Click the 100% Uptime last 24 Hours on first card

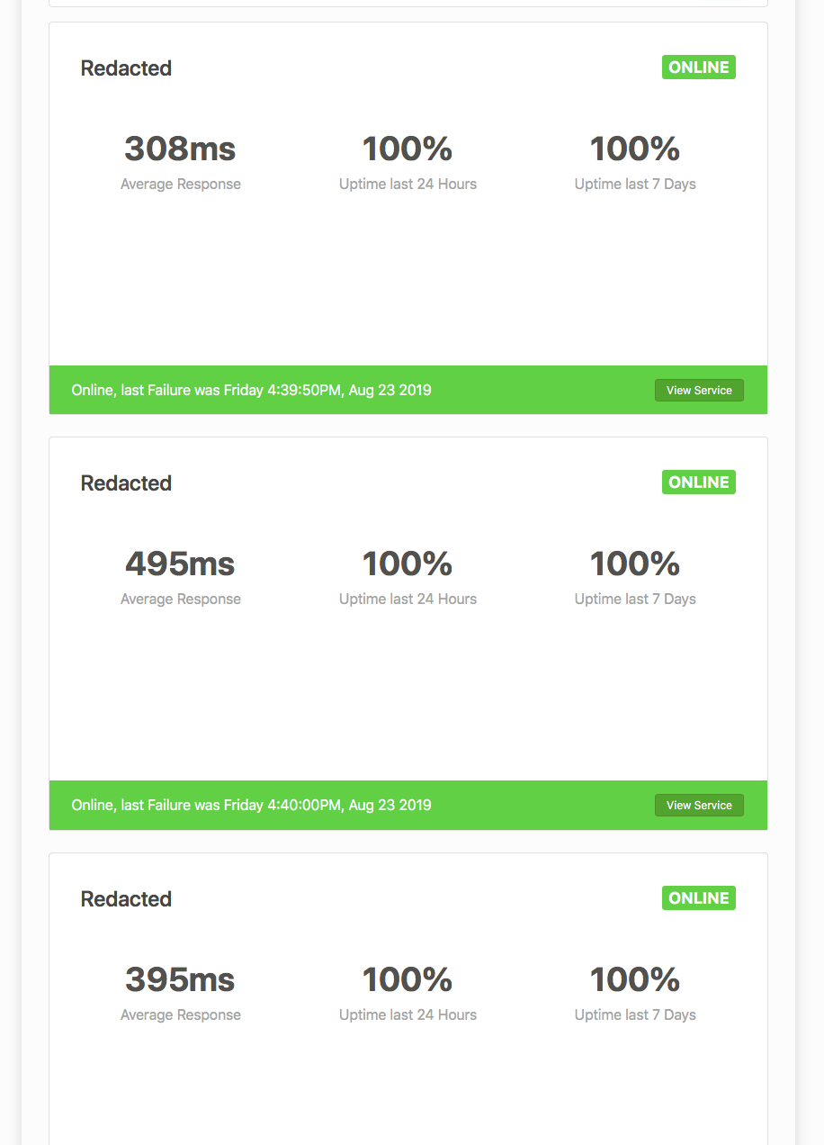tap(408, 148)
